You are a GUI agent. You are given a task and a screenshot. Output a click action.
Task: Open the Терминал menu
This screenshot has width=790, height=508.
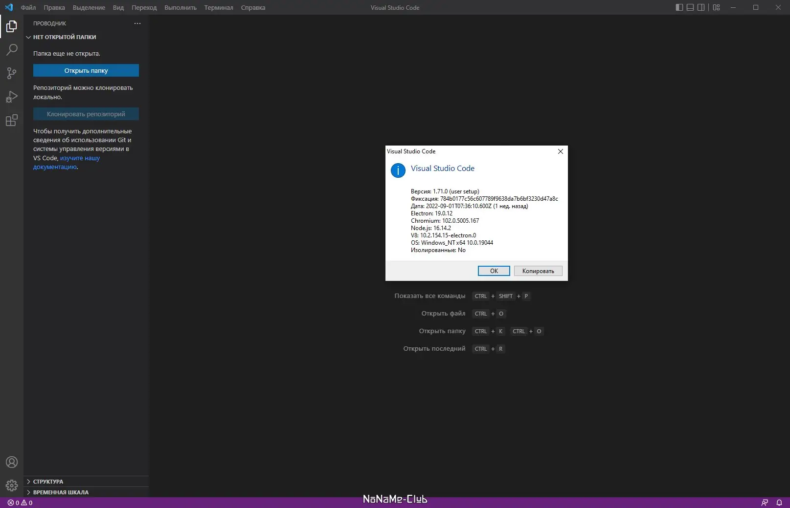(x=219, y=7)
